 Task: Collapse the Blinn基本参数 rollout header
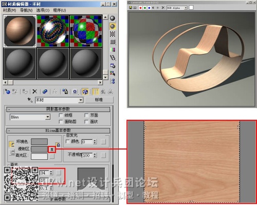(x=58, y=131)
